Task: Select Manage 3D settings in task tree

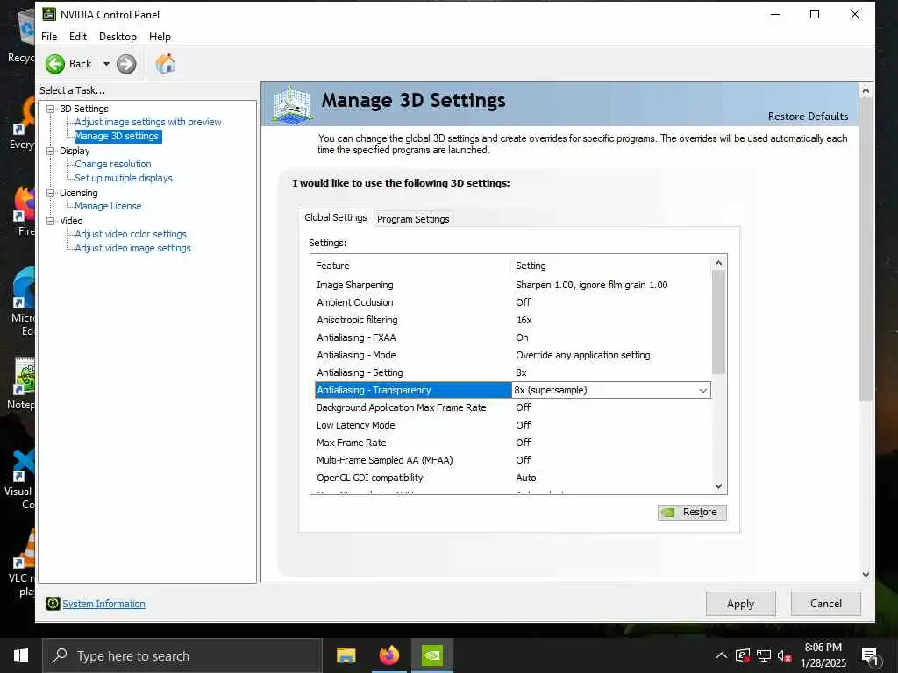Action: click(x=117, y=136)
